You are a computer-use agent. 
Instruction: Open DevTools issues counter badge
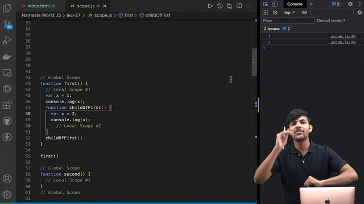point(336,4)
